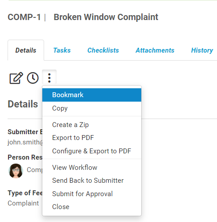The height and width of the screenshot is (222, 217).
Task: Choose Copy in the dropdown menu
Action: pyautogui.click(x=92, y=108)
